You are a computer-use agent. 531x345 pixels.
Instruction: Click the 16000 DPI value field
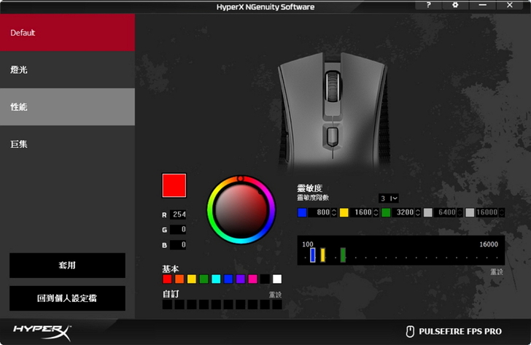487,212
